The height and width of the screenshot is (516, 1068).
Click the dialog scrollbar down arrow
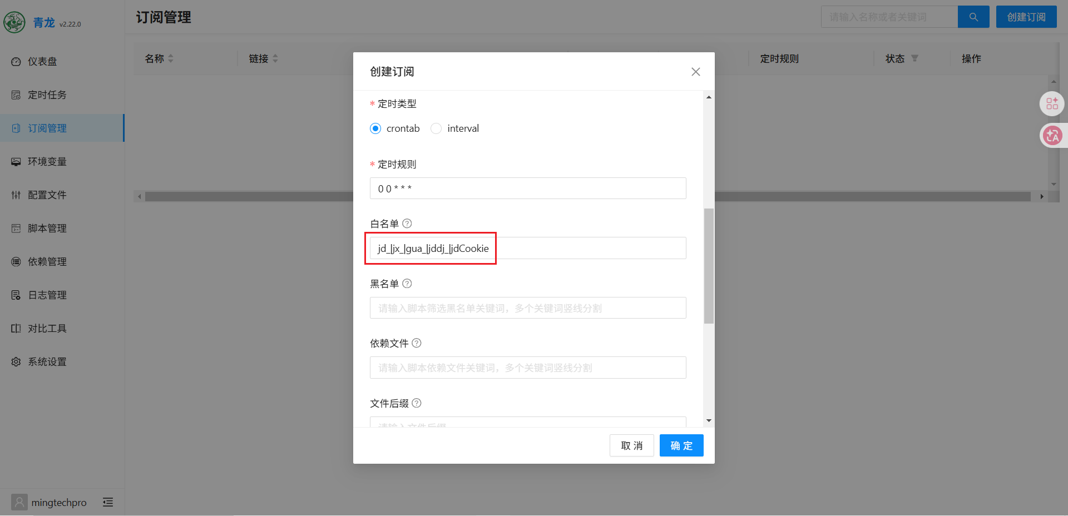709,420
